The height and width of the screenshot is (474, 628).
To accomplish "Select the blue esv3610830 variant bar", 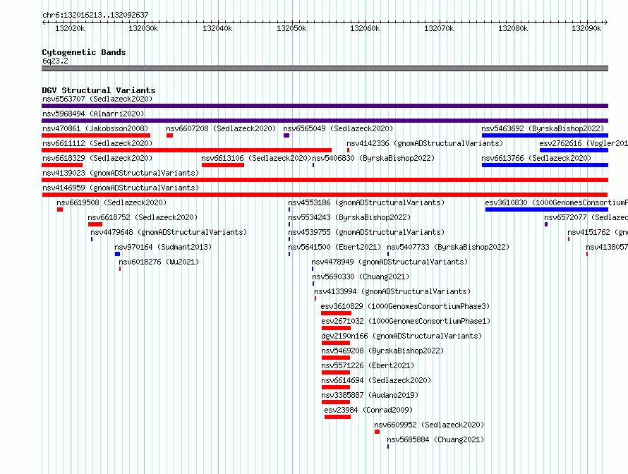I will coord(547,209).
